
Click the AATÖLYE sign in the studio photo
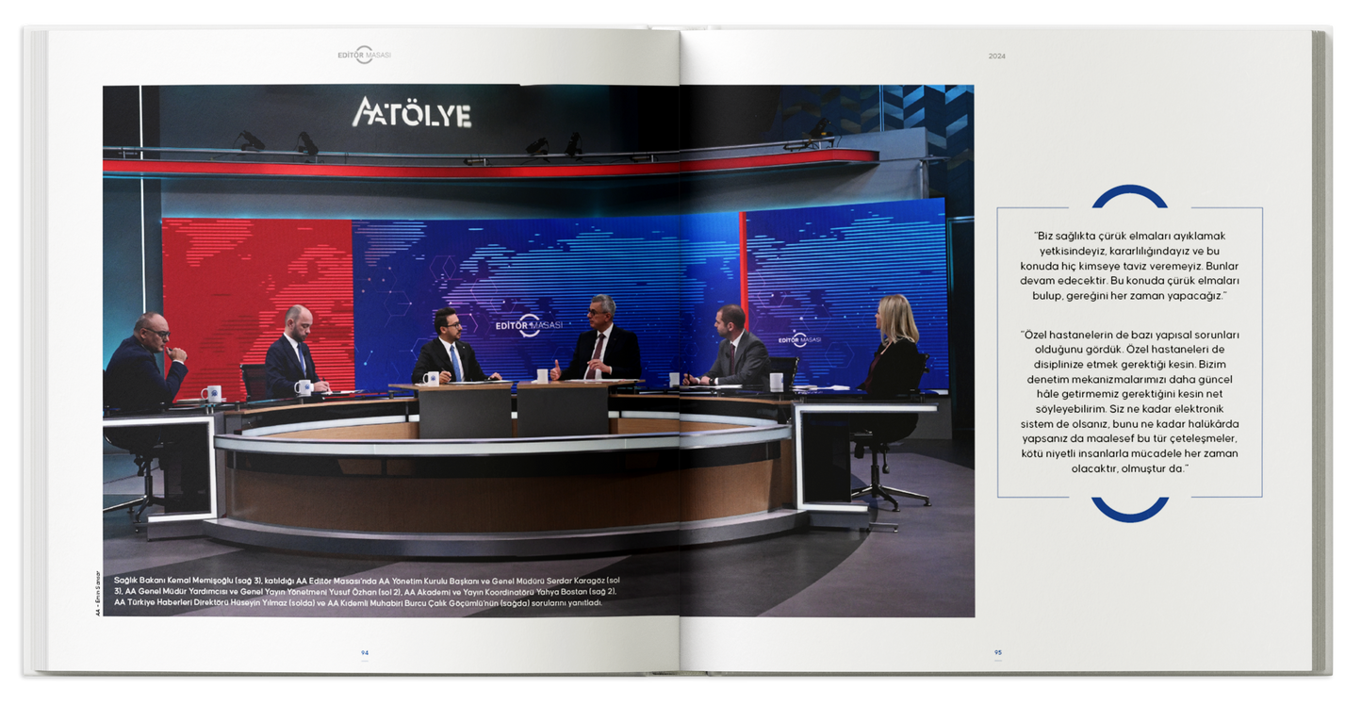[x=412, y=113]
